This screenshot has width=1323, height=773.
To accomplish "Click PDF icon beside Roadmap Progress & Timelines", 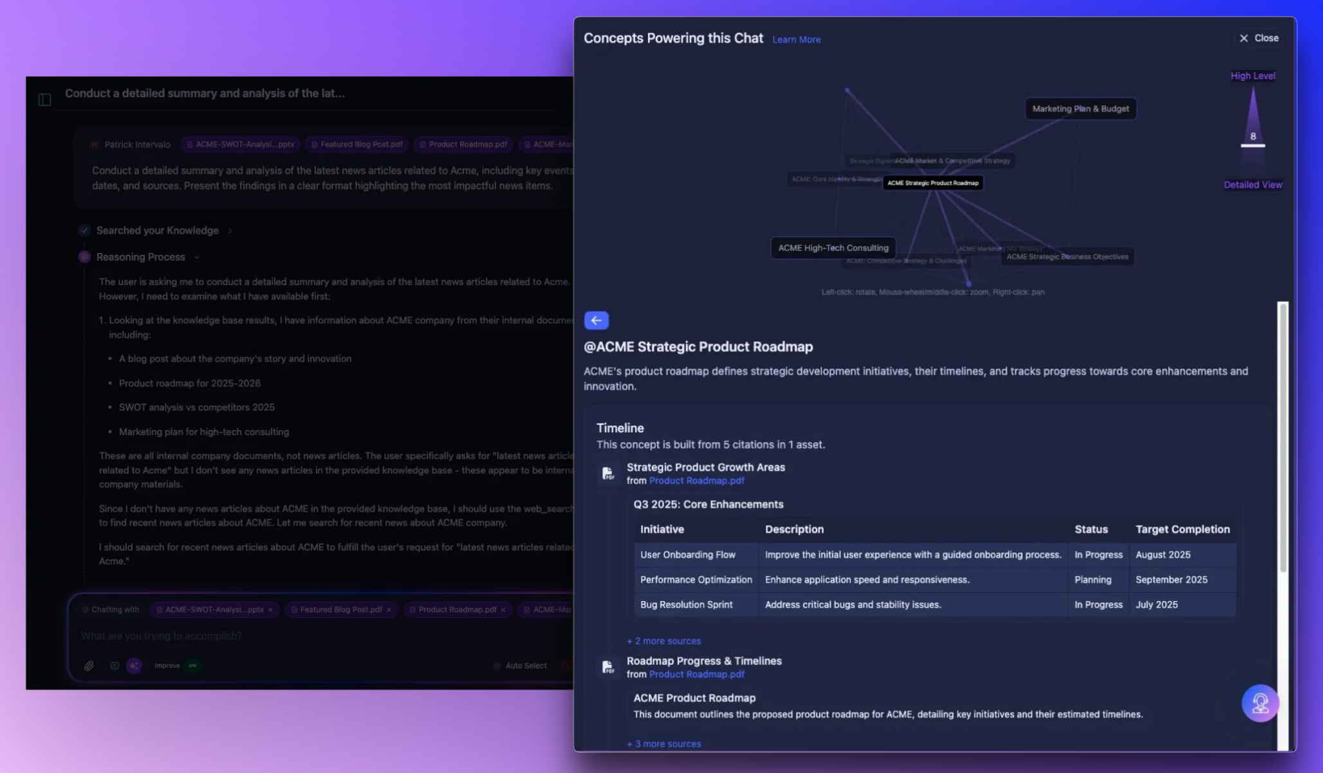I will (x=607, y=667).
